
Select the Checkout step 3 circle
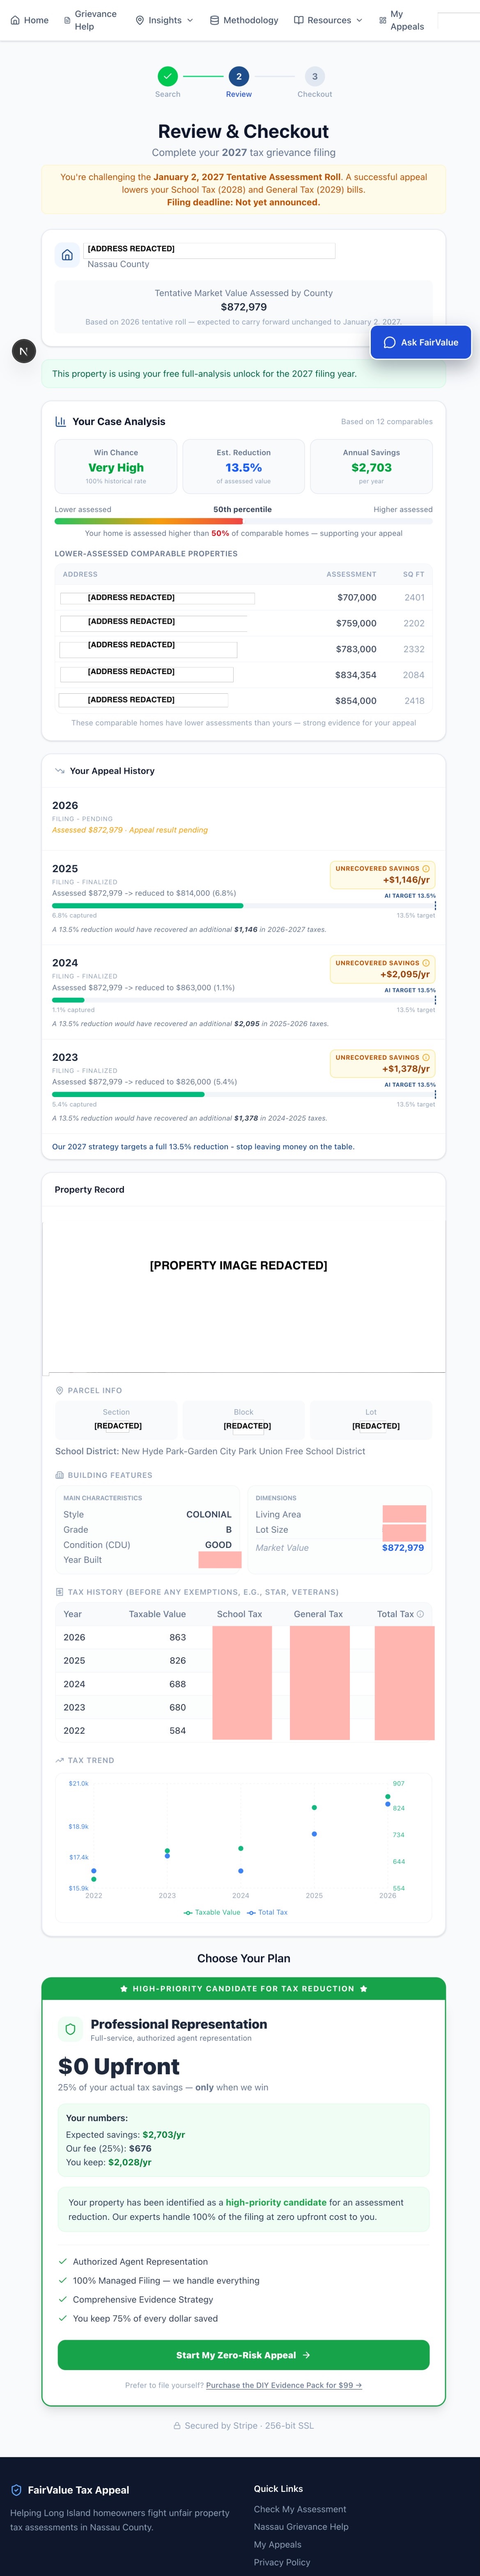(x=315, y=76)
